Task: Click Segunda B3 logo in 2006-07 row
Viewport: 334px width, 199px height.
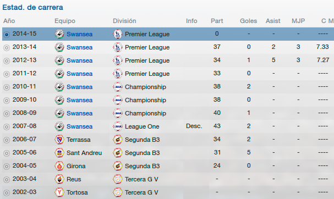Action: point(118,140)
